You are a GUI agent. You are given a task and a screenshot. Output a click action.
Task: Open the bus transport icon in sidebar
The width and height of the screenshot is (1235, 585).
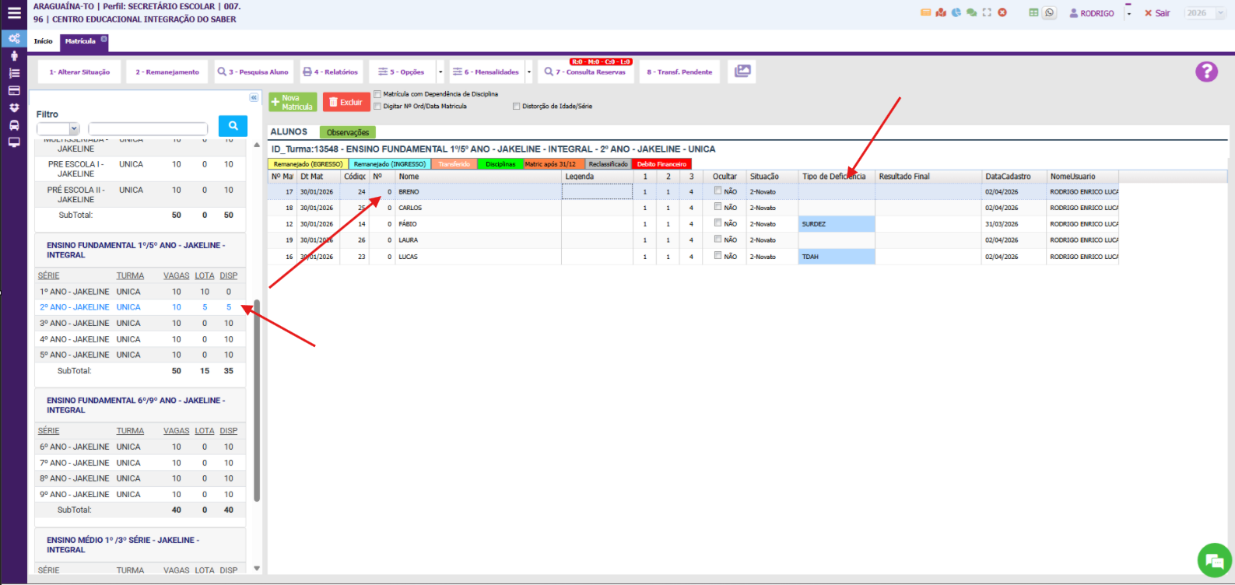tap(14, 125)
